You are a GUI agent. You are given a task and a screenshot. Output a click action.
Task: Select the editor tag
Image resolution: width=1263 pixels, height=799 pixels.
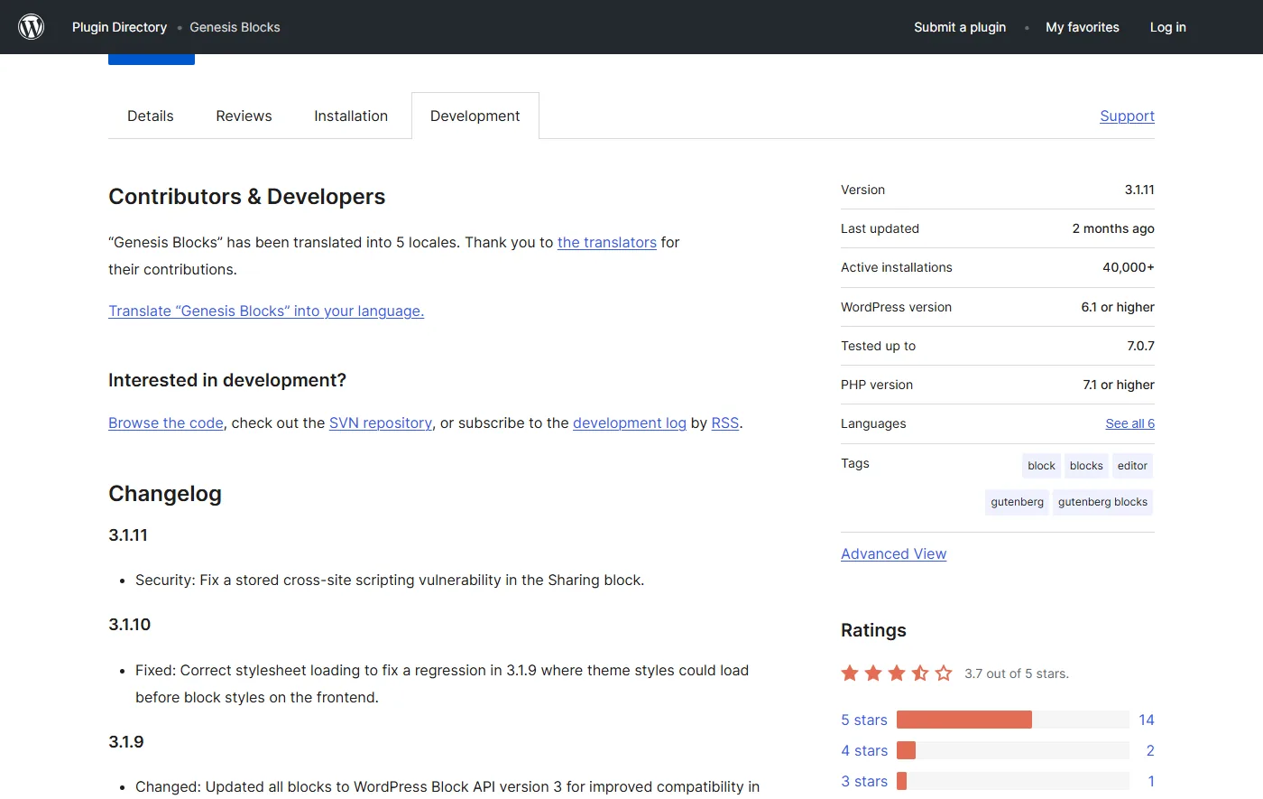pos(1132,466)
